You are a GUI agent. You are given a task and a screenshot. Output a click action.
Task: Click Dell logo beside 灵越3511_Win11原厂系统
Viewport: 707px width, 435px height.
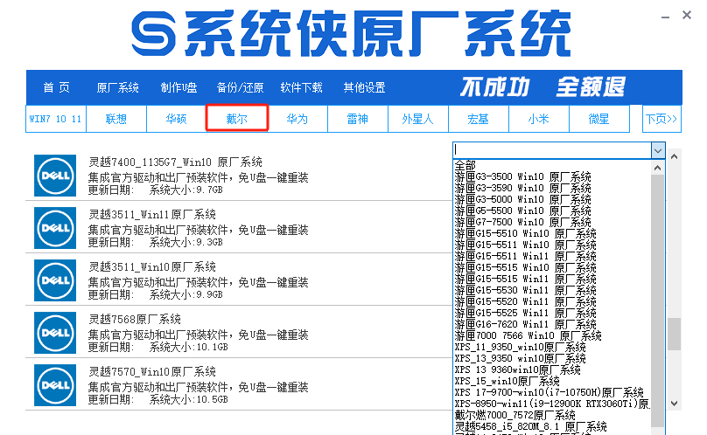(55, 228)
